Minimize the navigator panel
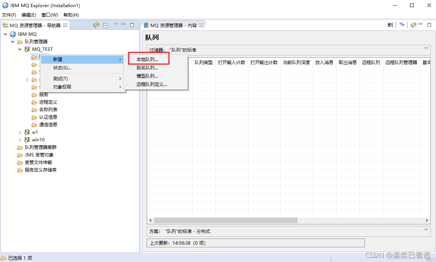Image resolution: width=436 pixels, height=262 pixels. 123,24
